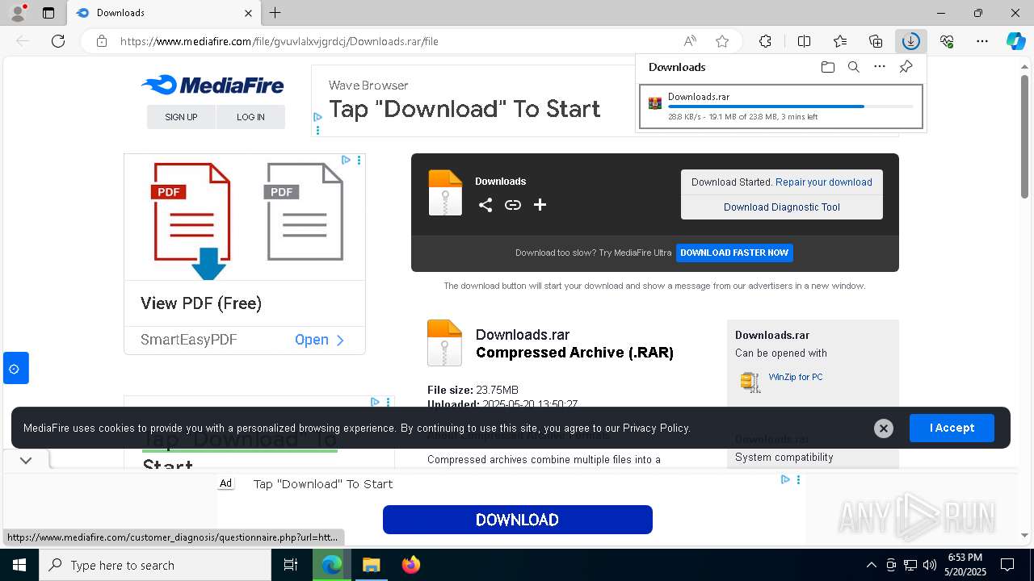Open Windows Start menu
The image size is (1034, 581).
(x=19, y=565)
